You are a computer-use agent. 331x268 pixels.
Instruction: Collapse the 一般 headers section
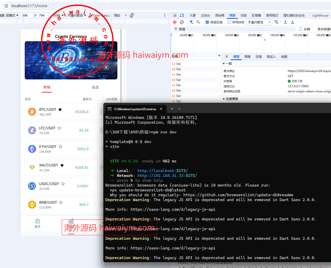coord(224,64)
